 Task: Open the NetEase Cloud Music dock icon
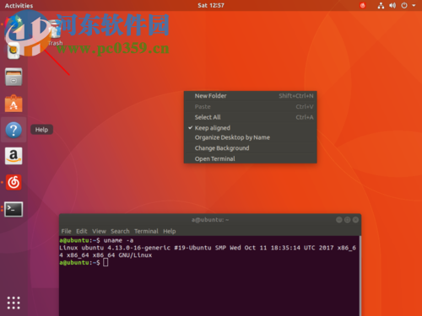pos(14,182)
